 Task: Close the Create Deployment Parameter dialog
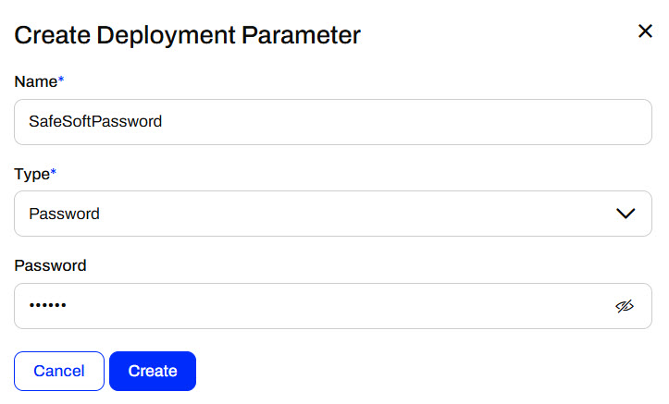[645, 31]
